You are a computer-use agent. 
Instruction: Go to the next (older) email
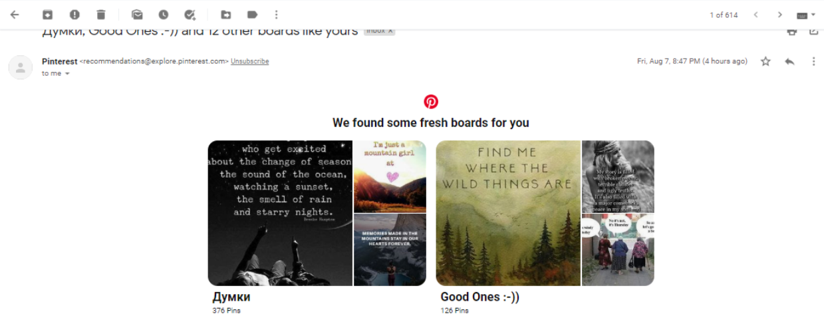pos(780,15)
